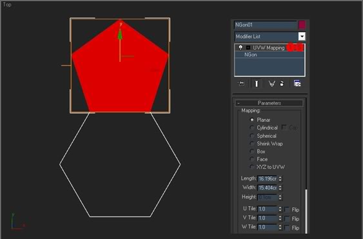Screen dimensions: 363x239
Task: Toggle UVW Mapping modifier lightbulb icon
Action: (x=240, y=48)
